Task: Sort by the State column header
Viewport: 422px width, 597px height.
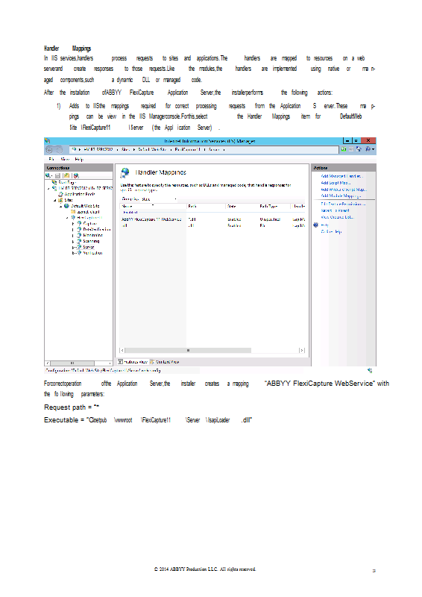Action: 242,206
